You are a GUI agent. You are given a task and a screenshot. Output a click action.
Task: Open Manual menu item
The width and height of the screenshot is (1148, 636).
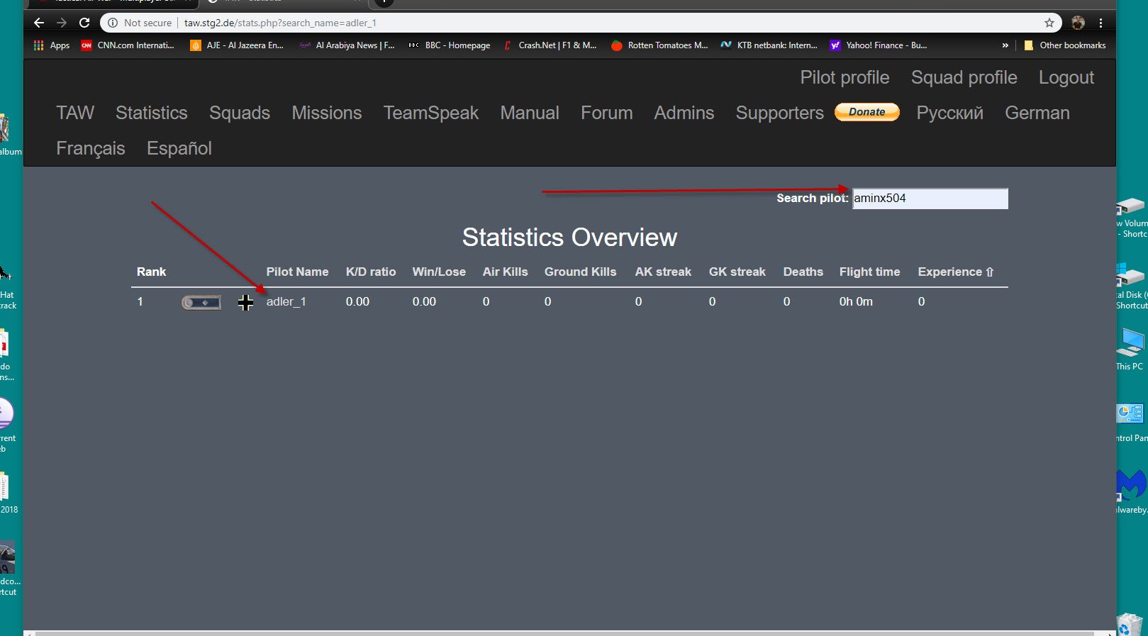[530, 113]
